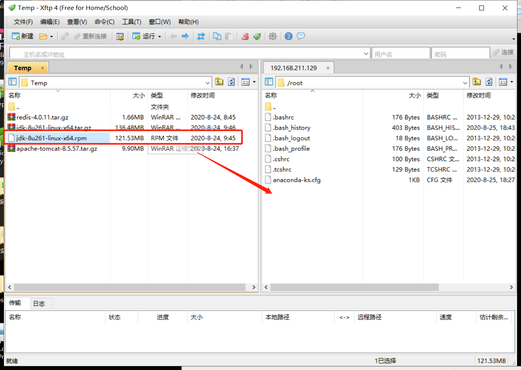Go up one level in the local pane
The image size is (521, 370).
219,82
